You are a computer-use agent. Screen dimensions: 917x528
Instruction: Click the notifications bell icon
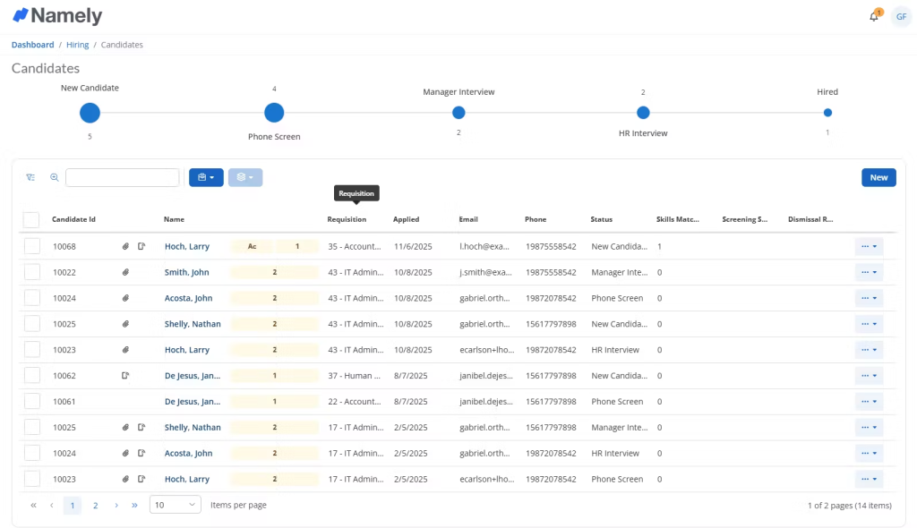tap(874, 16)
